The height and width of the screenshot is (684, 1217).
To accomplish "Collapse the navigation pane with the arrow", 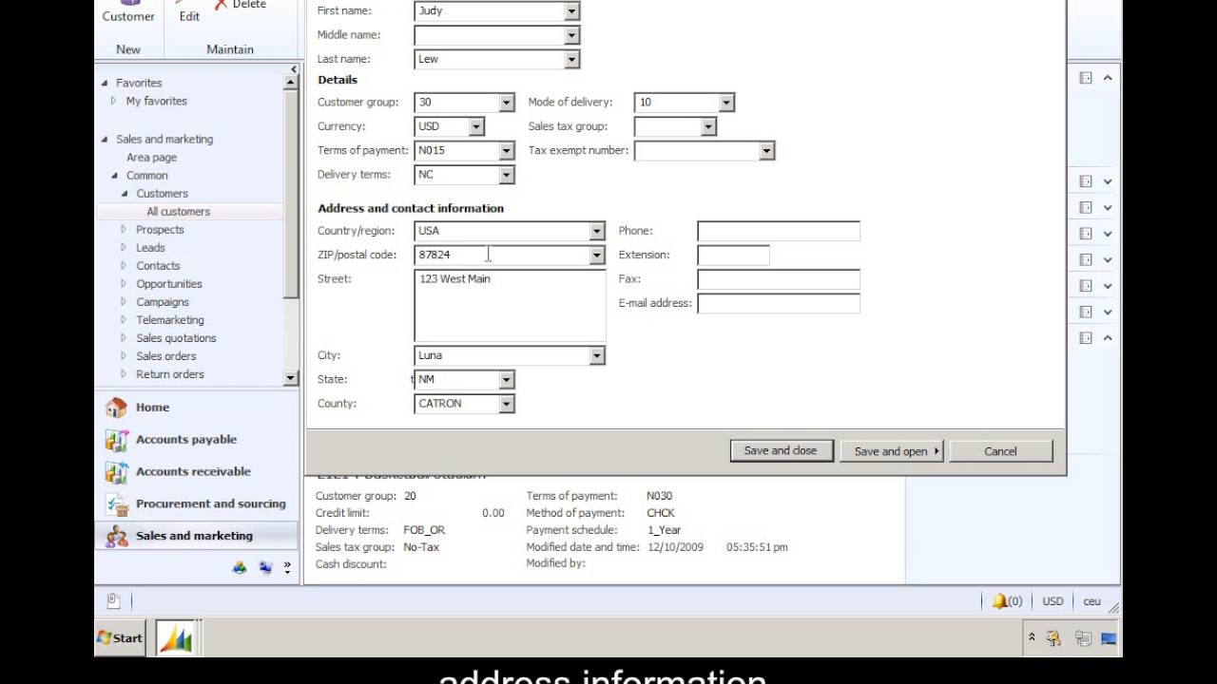I will [294, 69].
